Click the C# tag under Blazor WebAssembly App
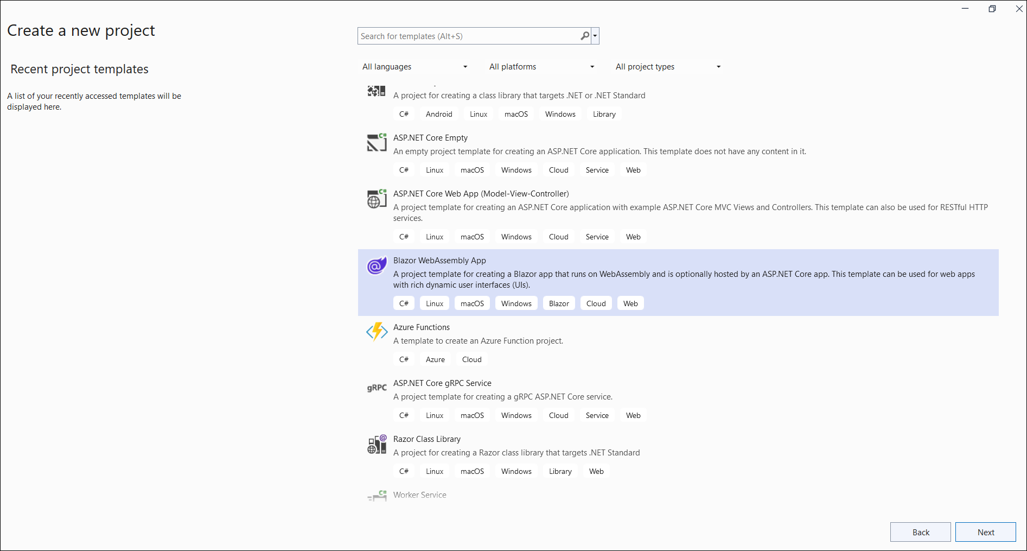Viewport: 1027px width, 551px height. click(x=404, y=303)
